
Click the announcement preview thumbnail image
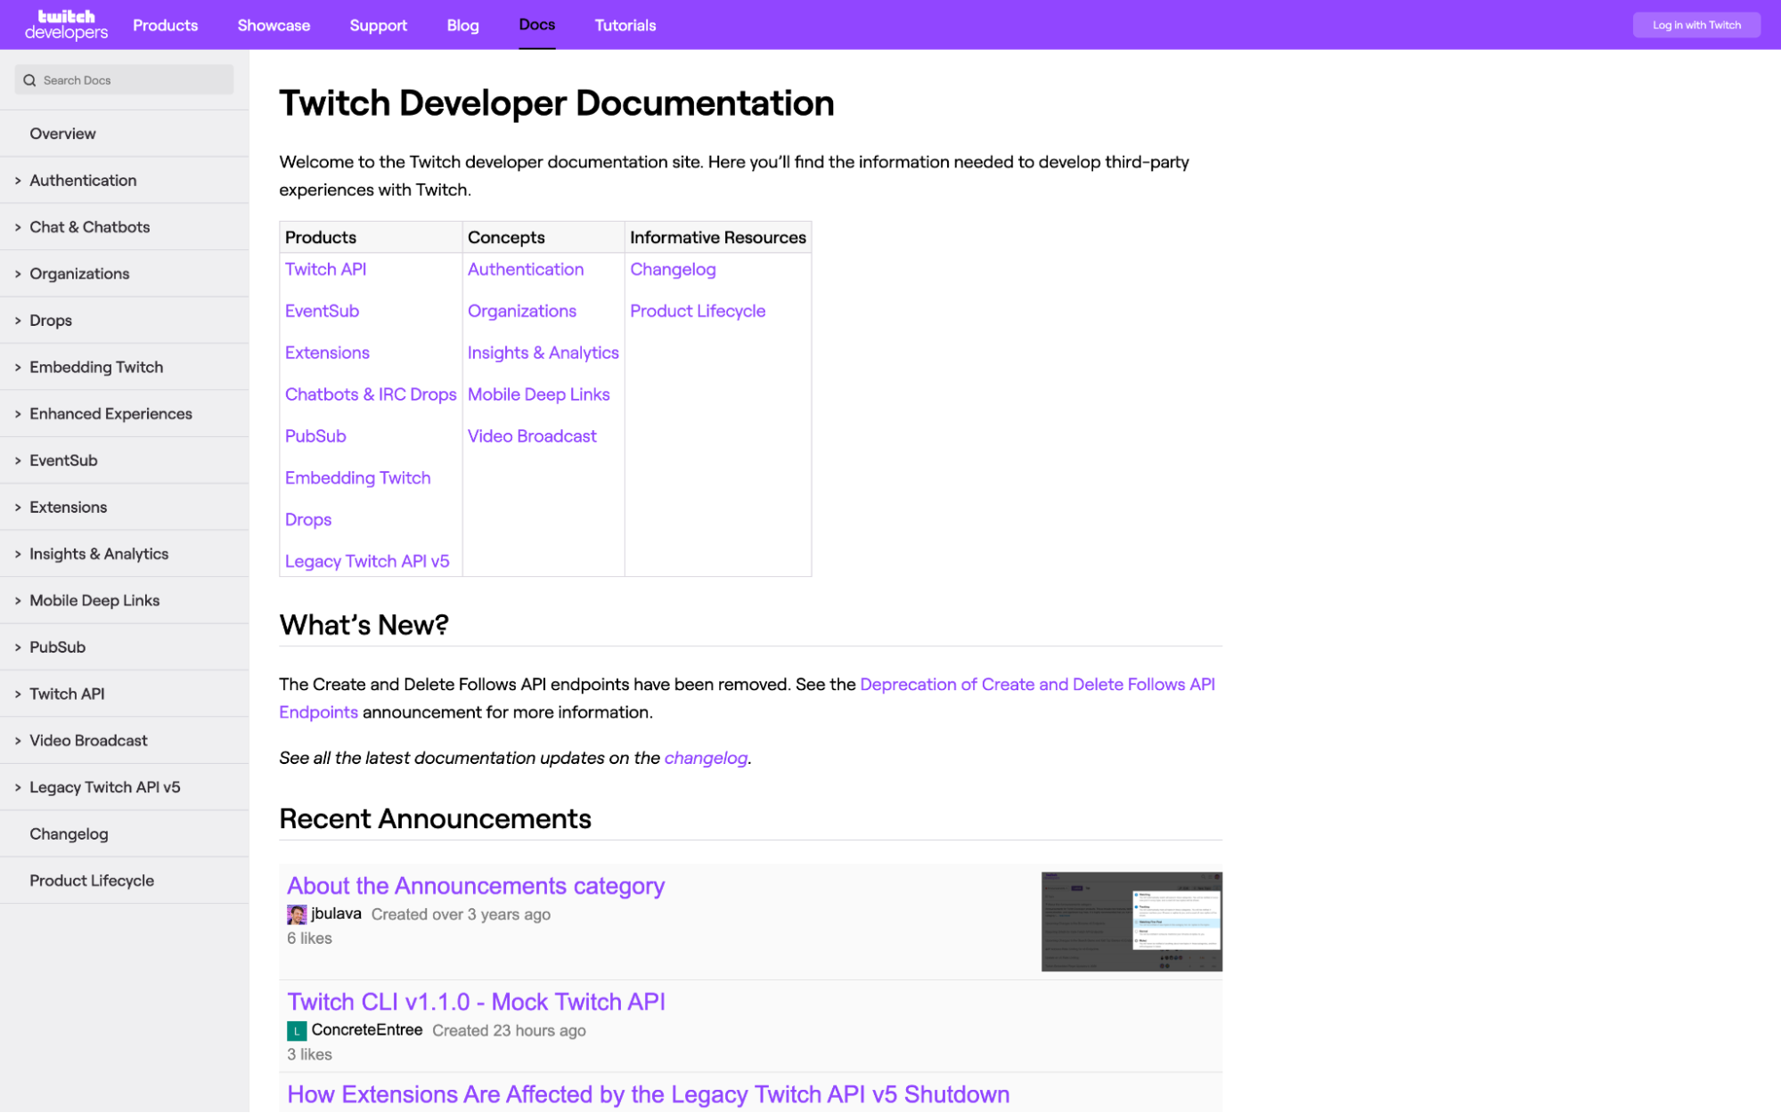pos(1131,922)
